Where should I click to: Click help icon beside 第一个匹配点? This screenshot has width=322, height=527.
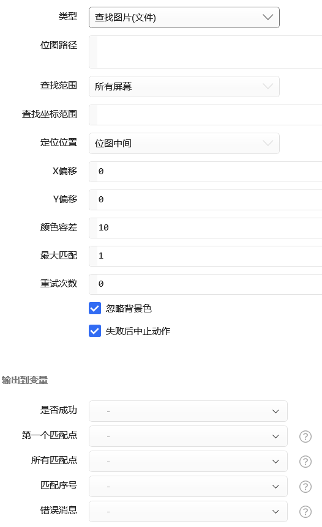coord(305,437)
